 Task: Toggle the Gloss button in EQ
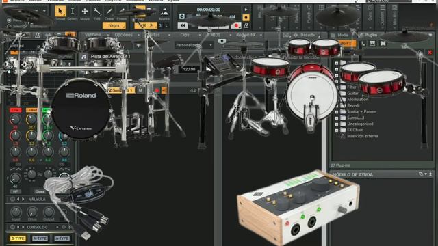[x=40, y=191]
